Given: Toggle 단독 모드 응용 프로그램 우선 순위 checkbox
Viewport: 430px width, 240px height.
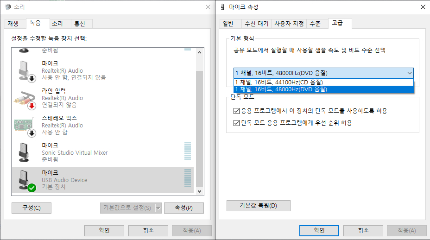Looking at the screenshot, I should pyautogui.click(x=236, y=123).
